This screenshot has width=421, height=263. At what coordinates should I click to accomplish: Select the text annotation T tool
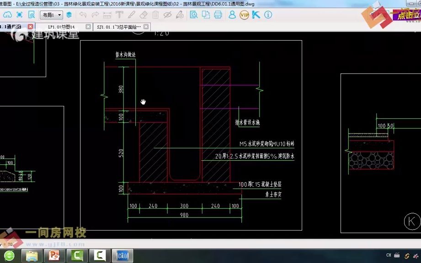119,15
